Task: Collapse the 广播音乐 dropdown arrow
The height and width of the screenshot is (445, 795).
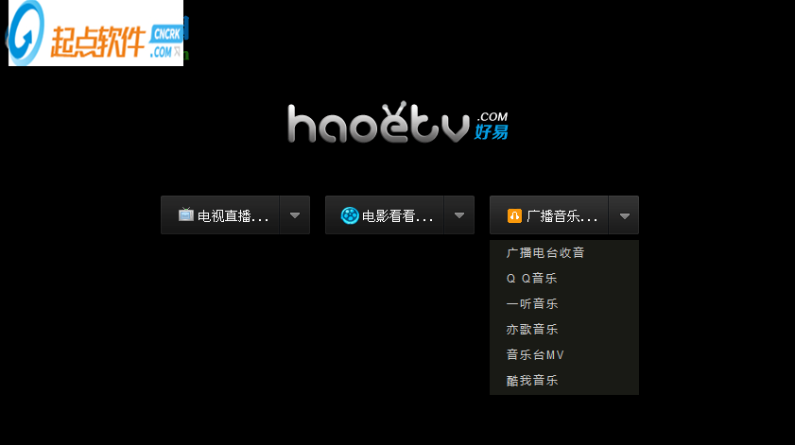Action: [x=624, y=214]
